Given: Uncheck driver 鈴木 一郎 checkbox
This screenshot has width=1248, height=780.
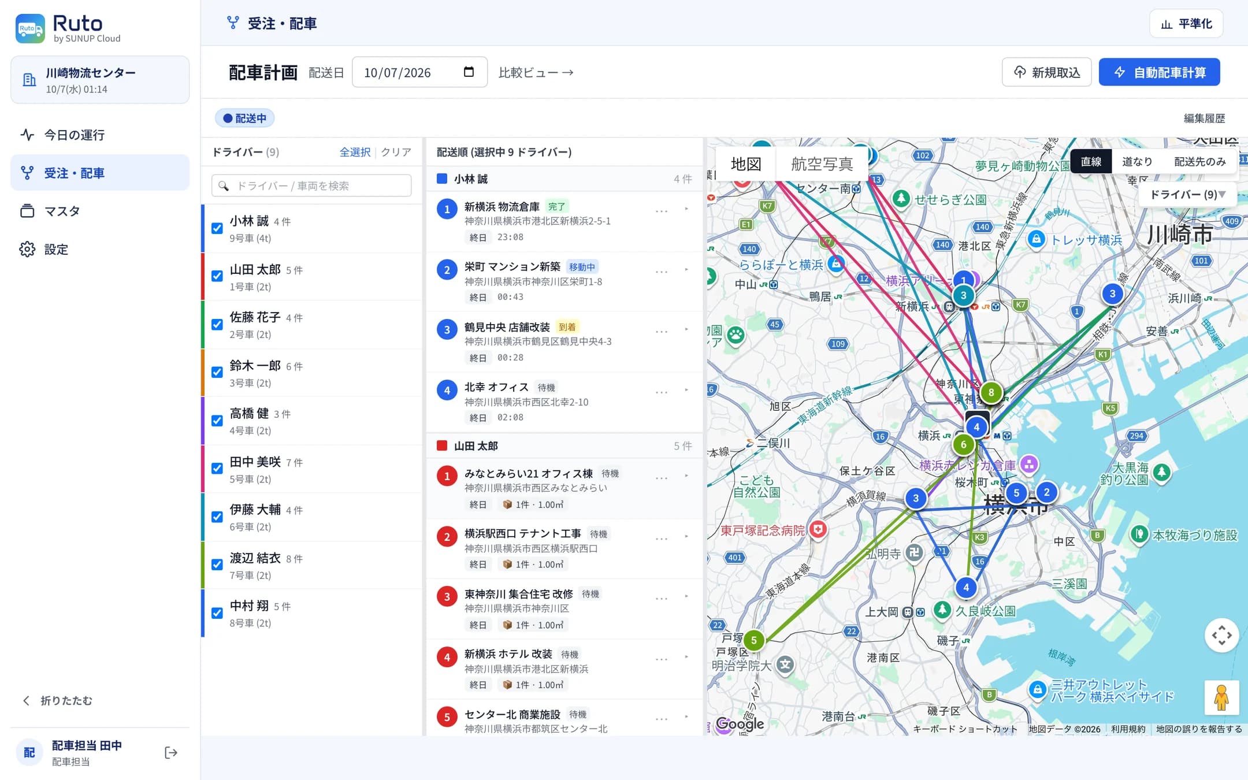Looking at the screenshot, I should (217, 372).
